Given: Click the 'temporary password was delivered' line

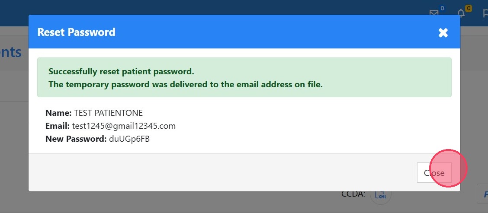Looking at the screenshot, I should coord(185,84).
